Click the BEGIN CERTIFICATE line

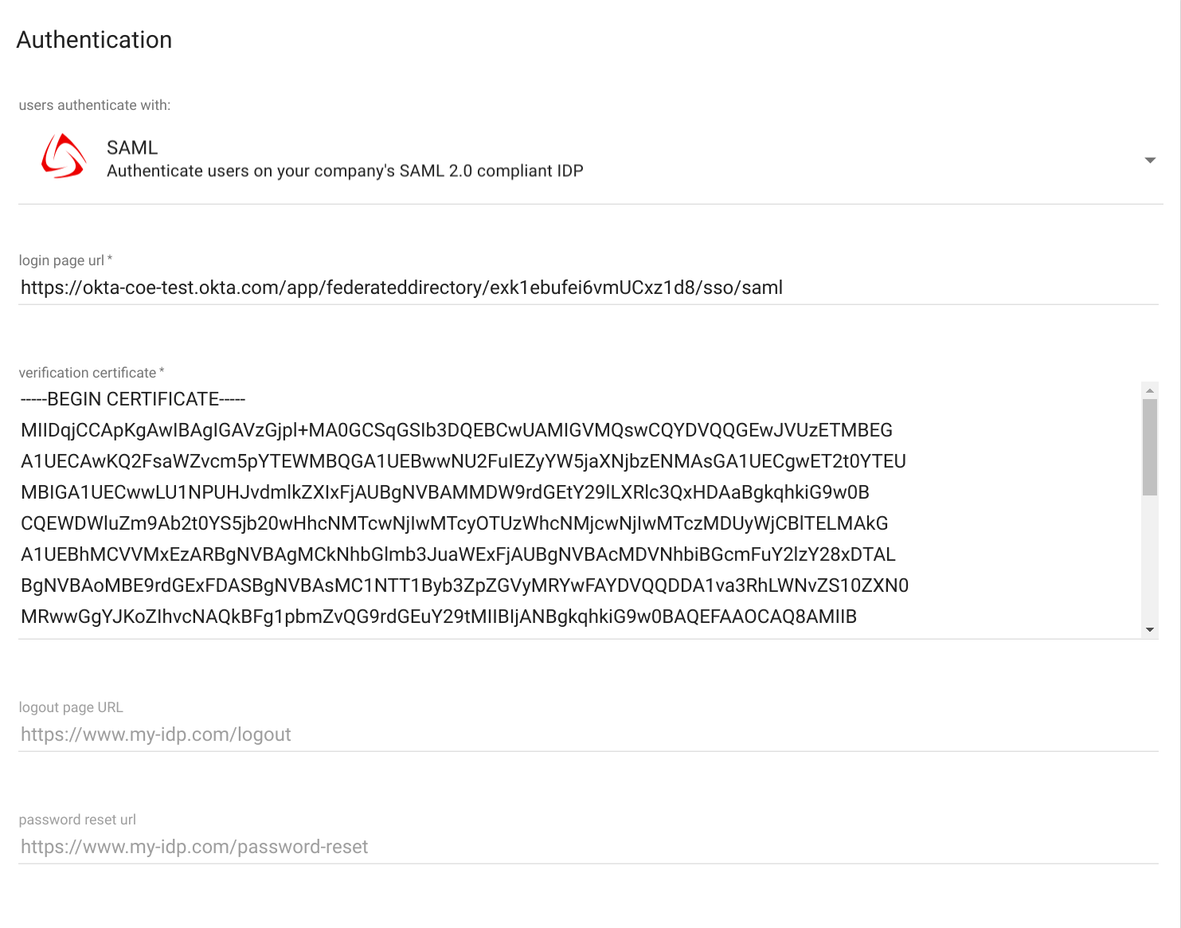click(x=132, y=398)
